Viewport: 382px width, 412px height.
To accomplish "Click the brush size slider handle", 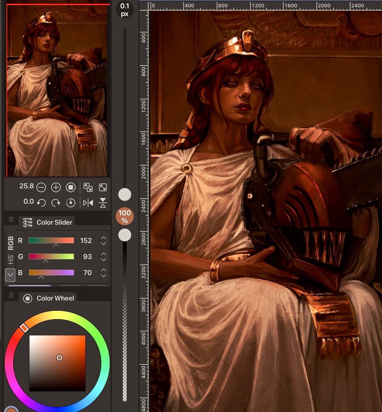I will tap(125, 194).
